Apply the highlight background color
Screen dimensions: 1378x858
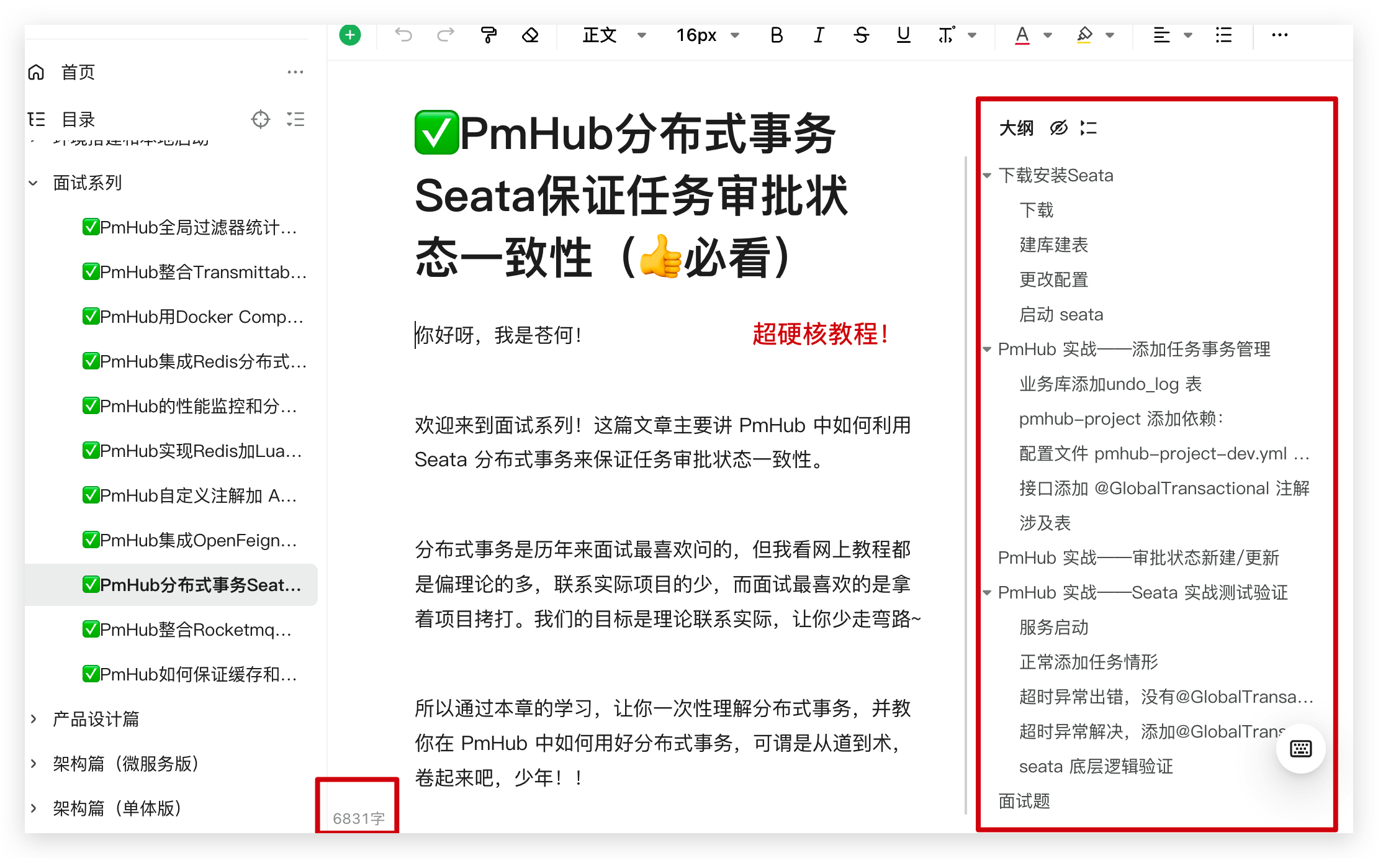1084,35
